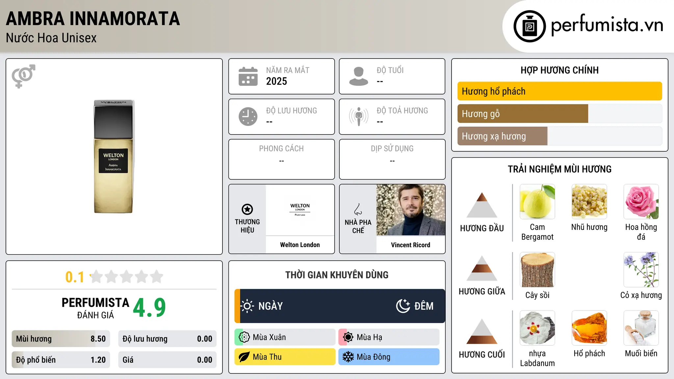Select the Cam Bergamot note image
The image size is (674, 379).
coord(537,202)
